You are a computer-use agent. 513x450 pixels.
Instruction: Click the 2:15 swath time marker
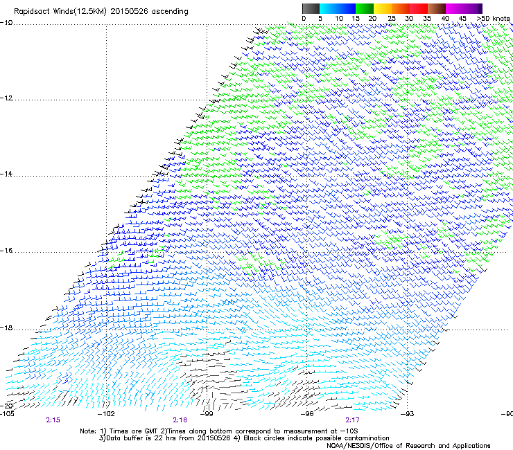(53, 420)
